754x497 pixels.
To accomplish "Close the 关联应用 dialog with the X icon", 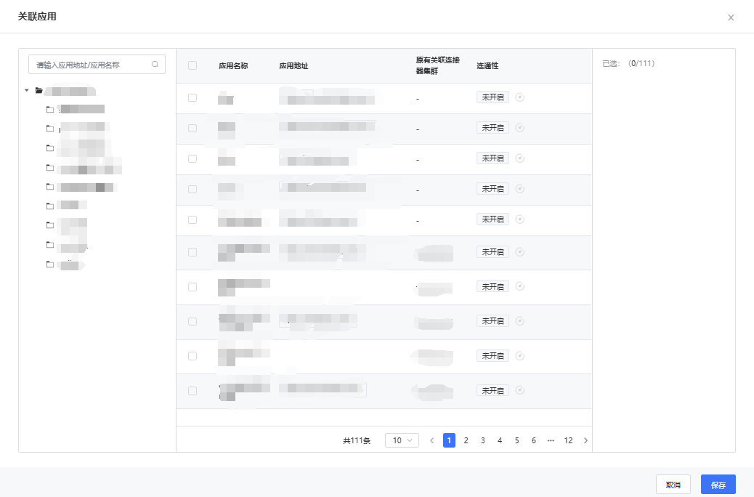I will click(x=731, y=17).
